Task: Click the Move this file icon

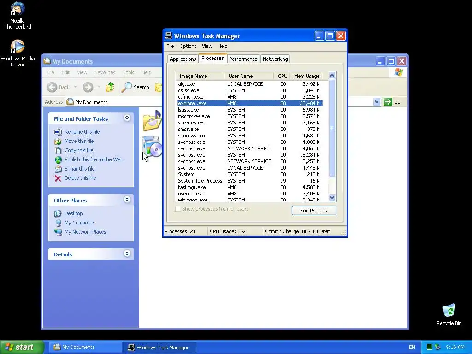Action: pyautogui.click(x=58, y=141)
